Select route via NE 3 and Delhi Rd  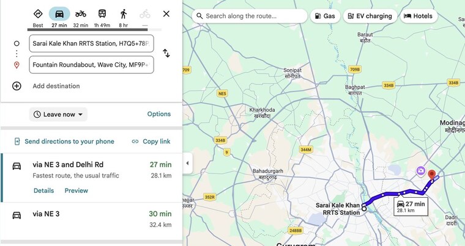tap(91, 178)
